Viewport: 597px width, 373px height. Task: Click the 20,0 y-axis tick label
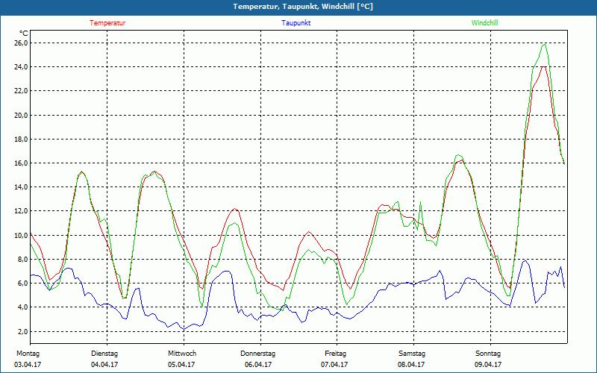coord(19,116)
